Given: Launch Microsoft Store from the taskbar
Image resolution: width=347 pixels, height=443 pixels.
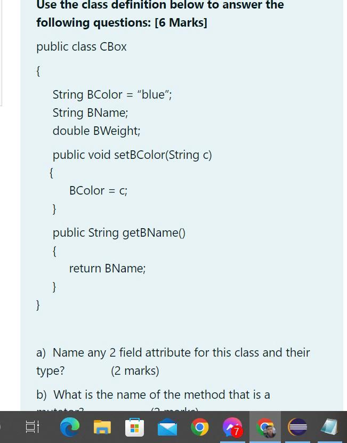Looking at the screenshot, I should (x=135, y=427).
